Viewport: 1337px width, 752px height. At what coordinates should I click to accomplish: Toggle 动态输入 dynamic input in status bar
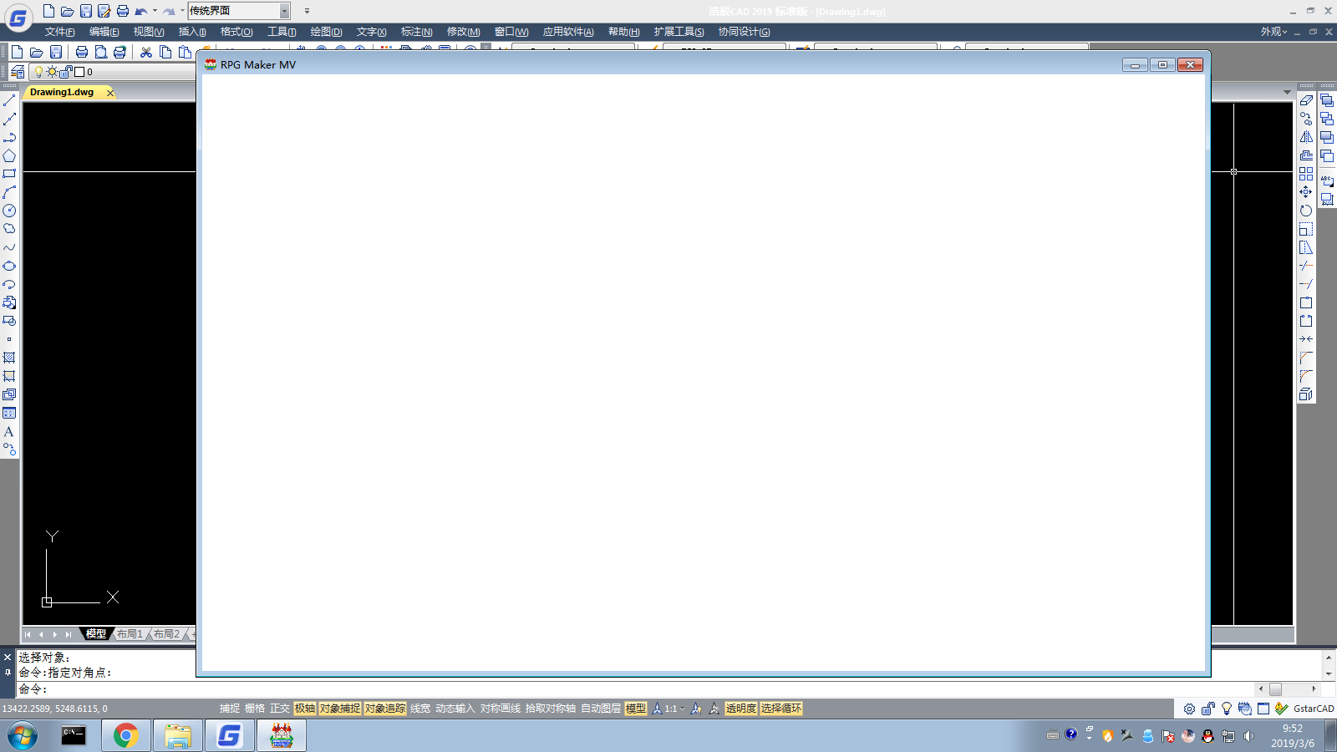coord(455,709)
